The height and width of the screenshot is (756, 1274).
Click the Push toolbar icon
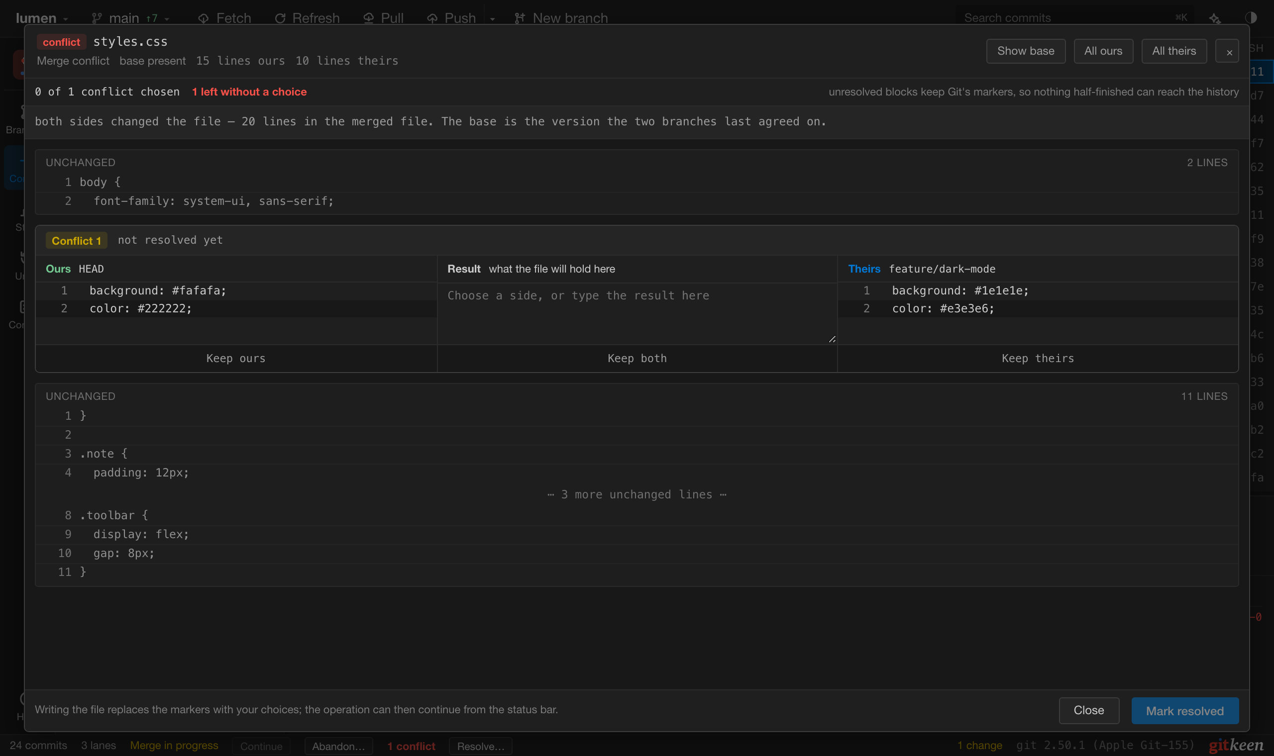(x=432, y=18)
